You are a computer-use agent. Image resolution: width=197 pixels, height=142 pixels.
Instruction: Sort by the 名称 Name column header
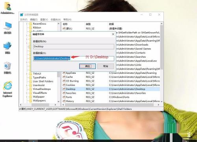coord(65,24)
